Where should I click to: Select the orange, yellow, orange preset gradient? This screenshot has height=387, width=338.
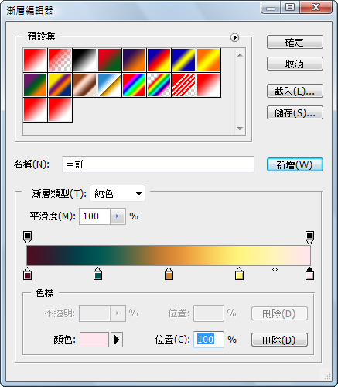209,60
